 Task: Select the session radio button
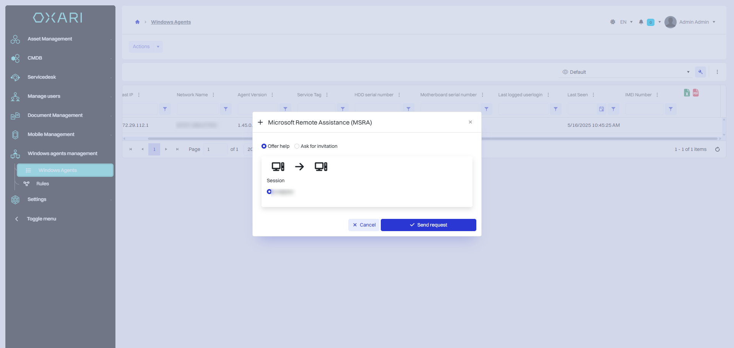click(x=269, y=192)
